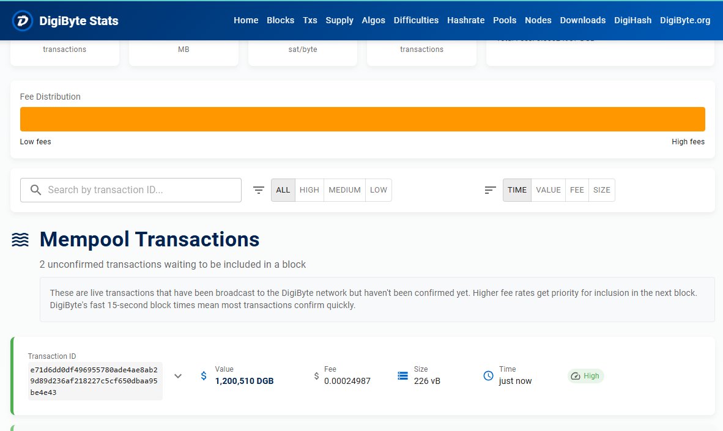Click the transaction ID e71d6dd0df49...

click(x=94, y=381)
